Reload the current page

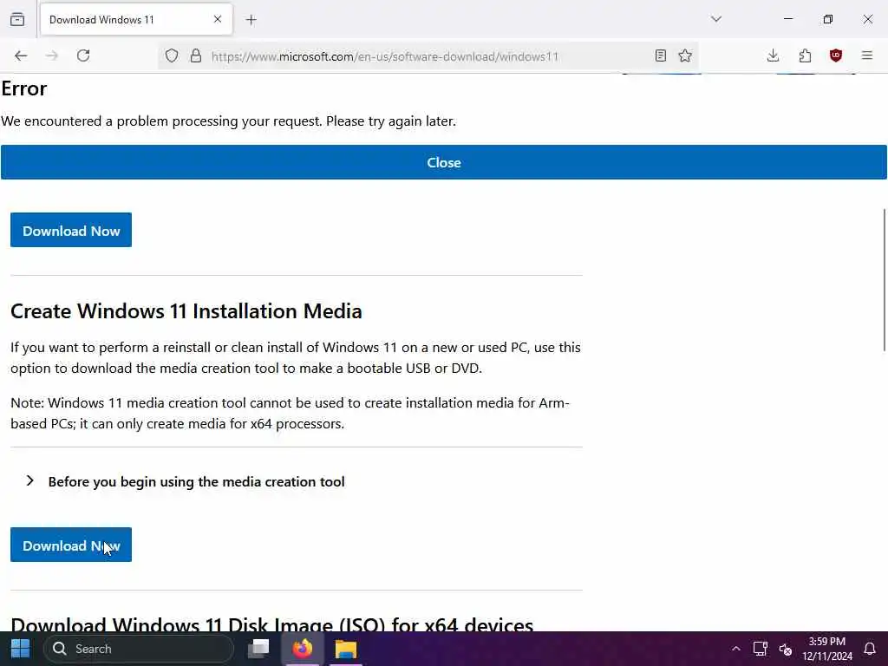83,55
